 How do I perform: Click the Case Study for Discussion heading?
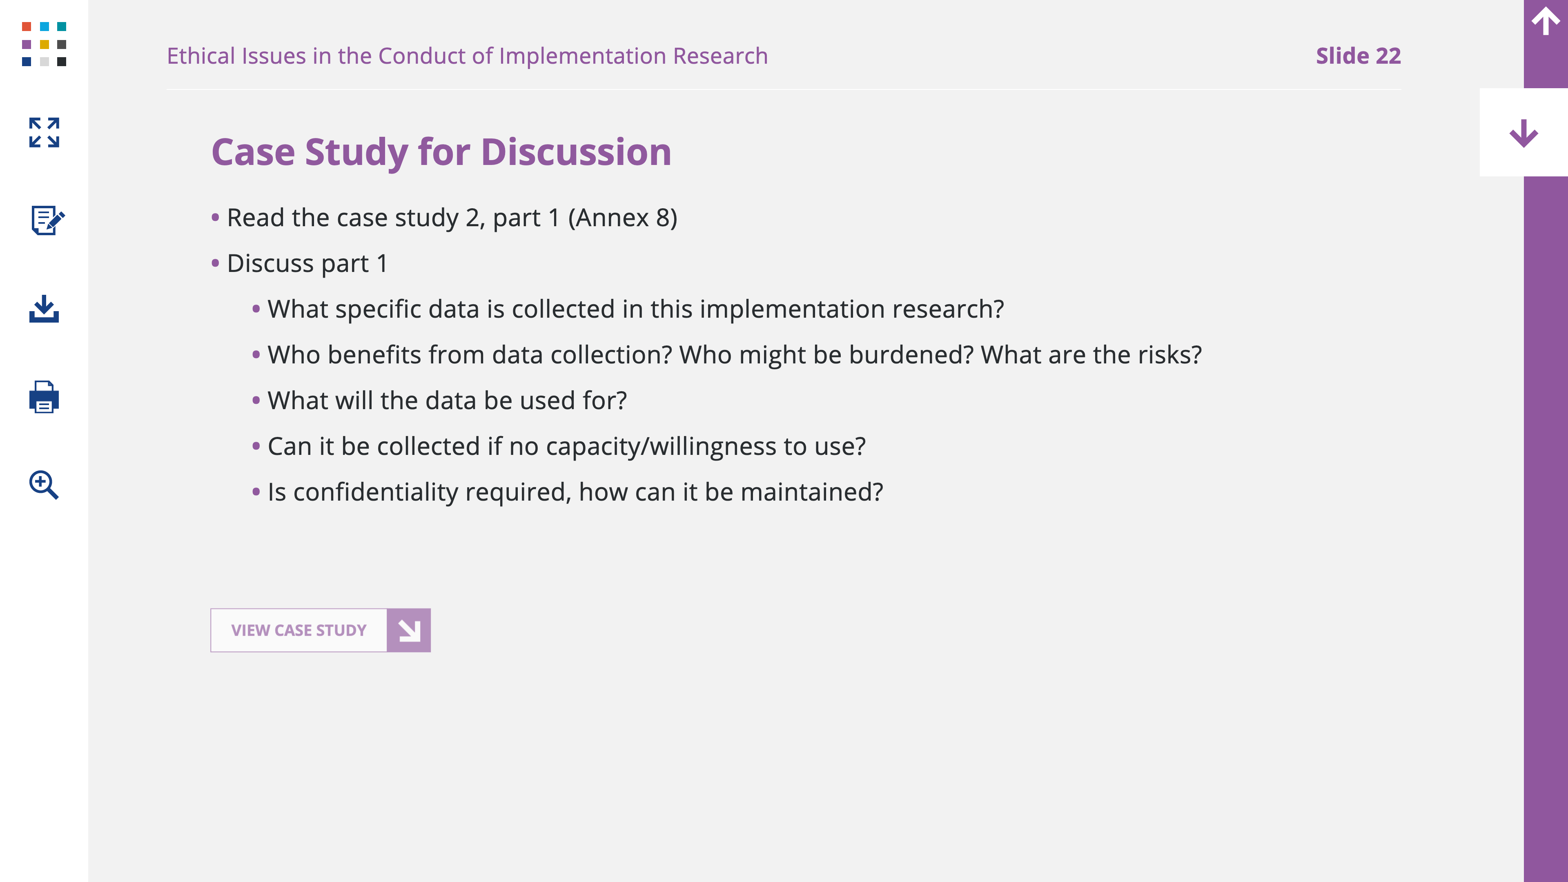(x=441, y=152)
